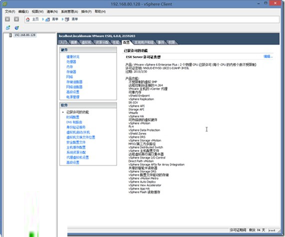Viewport: 285px width, 237px height.
Task: Switch to the 摘要 tab
Action: [74, 42]
